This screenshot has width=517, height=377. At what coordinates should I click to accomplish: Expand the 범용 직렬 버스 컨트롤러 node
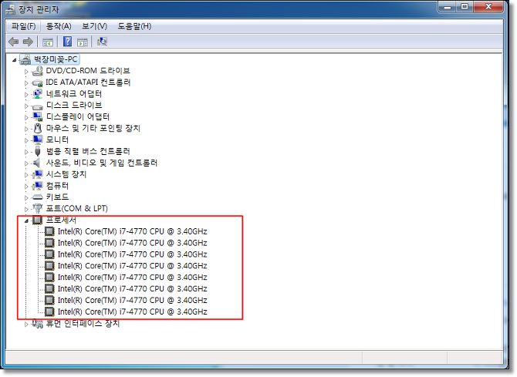pyautogui.click(x=26, y=152)
